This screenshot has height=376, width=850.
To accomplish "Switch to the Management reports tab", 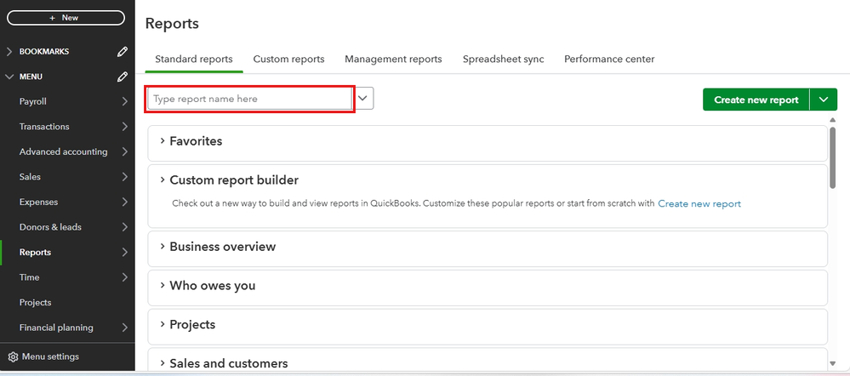I will click(393, 60).
